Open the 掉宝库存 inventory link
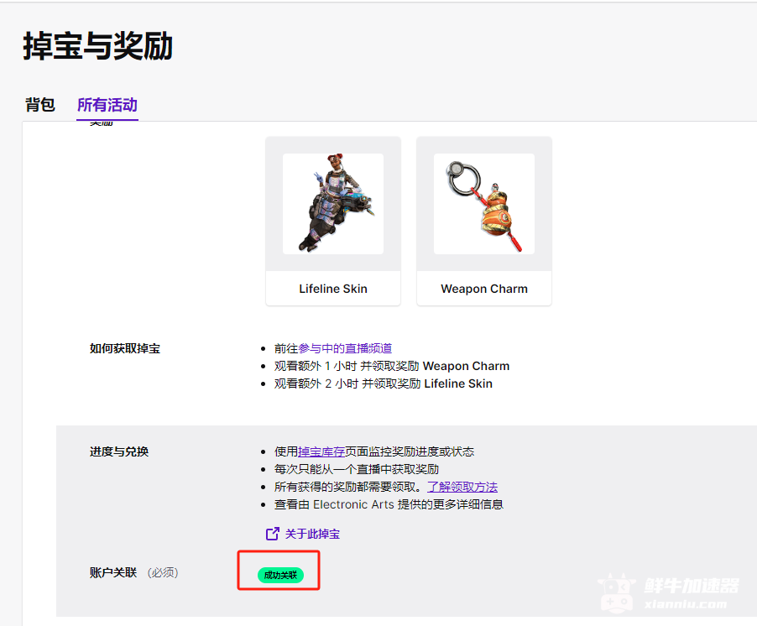Viewport: 757px width, 626px height. [x=321, y=451]
